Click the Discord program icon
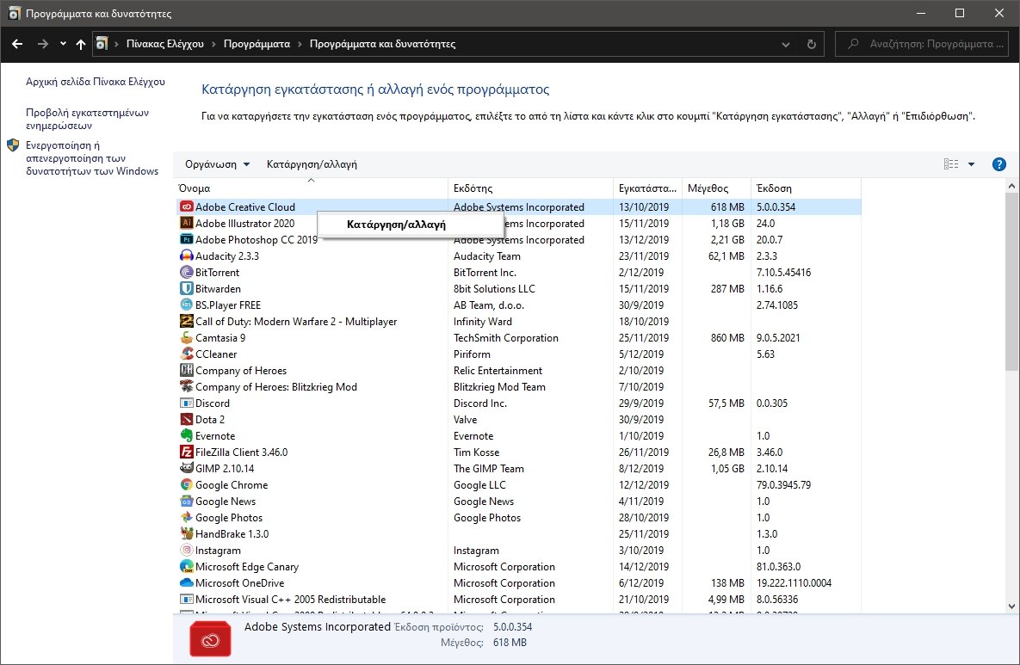This screenshot has width=1020, height=665. (x=186, y=403)
